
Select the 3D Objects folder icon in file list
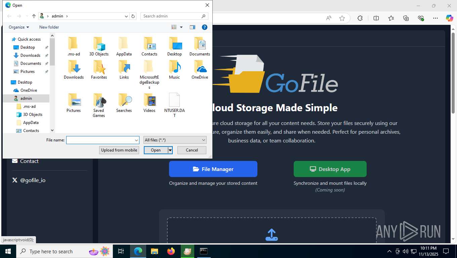[x=99, y=44]
